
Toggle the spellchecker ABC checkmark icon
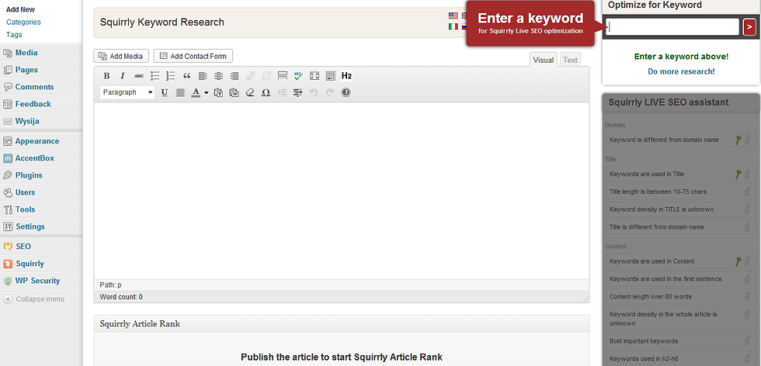coord(298,76)
